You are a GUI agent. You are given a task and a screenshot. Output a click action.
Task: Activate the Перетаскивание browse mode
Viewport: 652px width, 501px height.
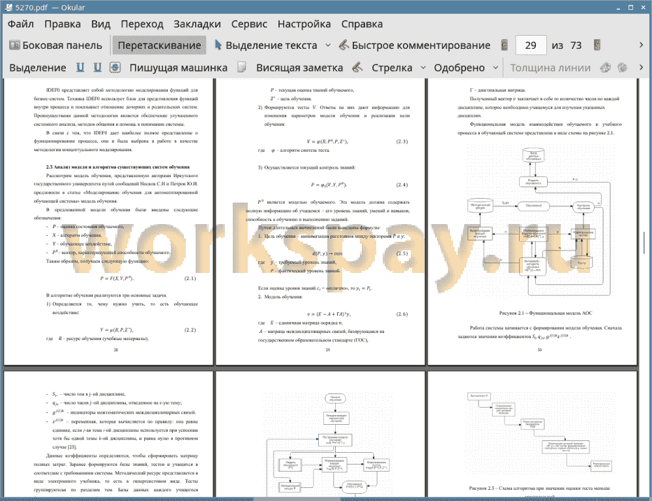[159, 46]
